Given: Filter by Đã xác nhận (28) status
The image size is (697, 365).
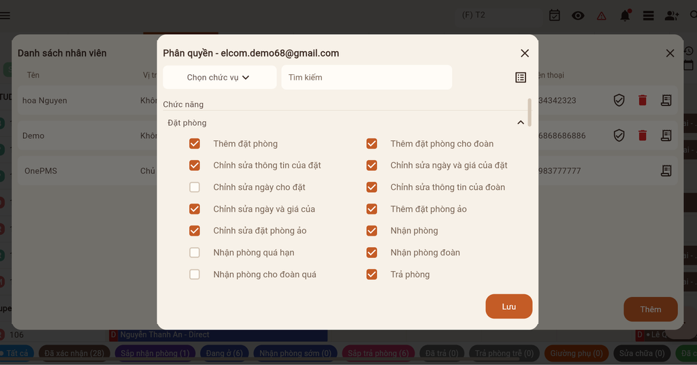Looking at the screenshot, I should pyautogui.click(x=74, y=353).
